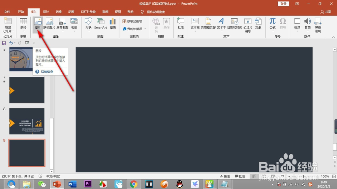Open the 相册 photo album tool

pyautogui.click(x=74, y=24)
